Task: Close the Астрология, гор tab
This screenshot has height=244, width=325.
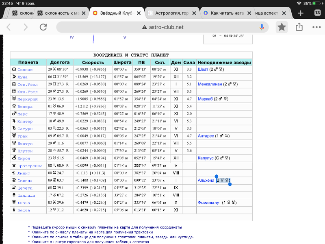Action: (194, 13)
